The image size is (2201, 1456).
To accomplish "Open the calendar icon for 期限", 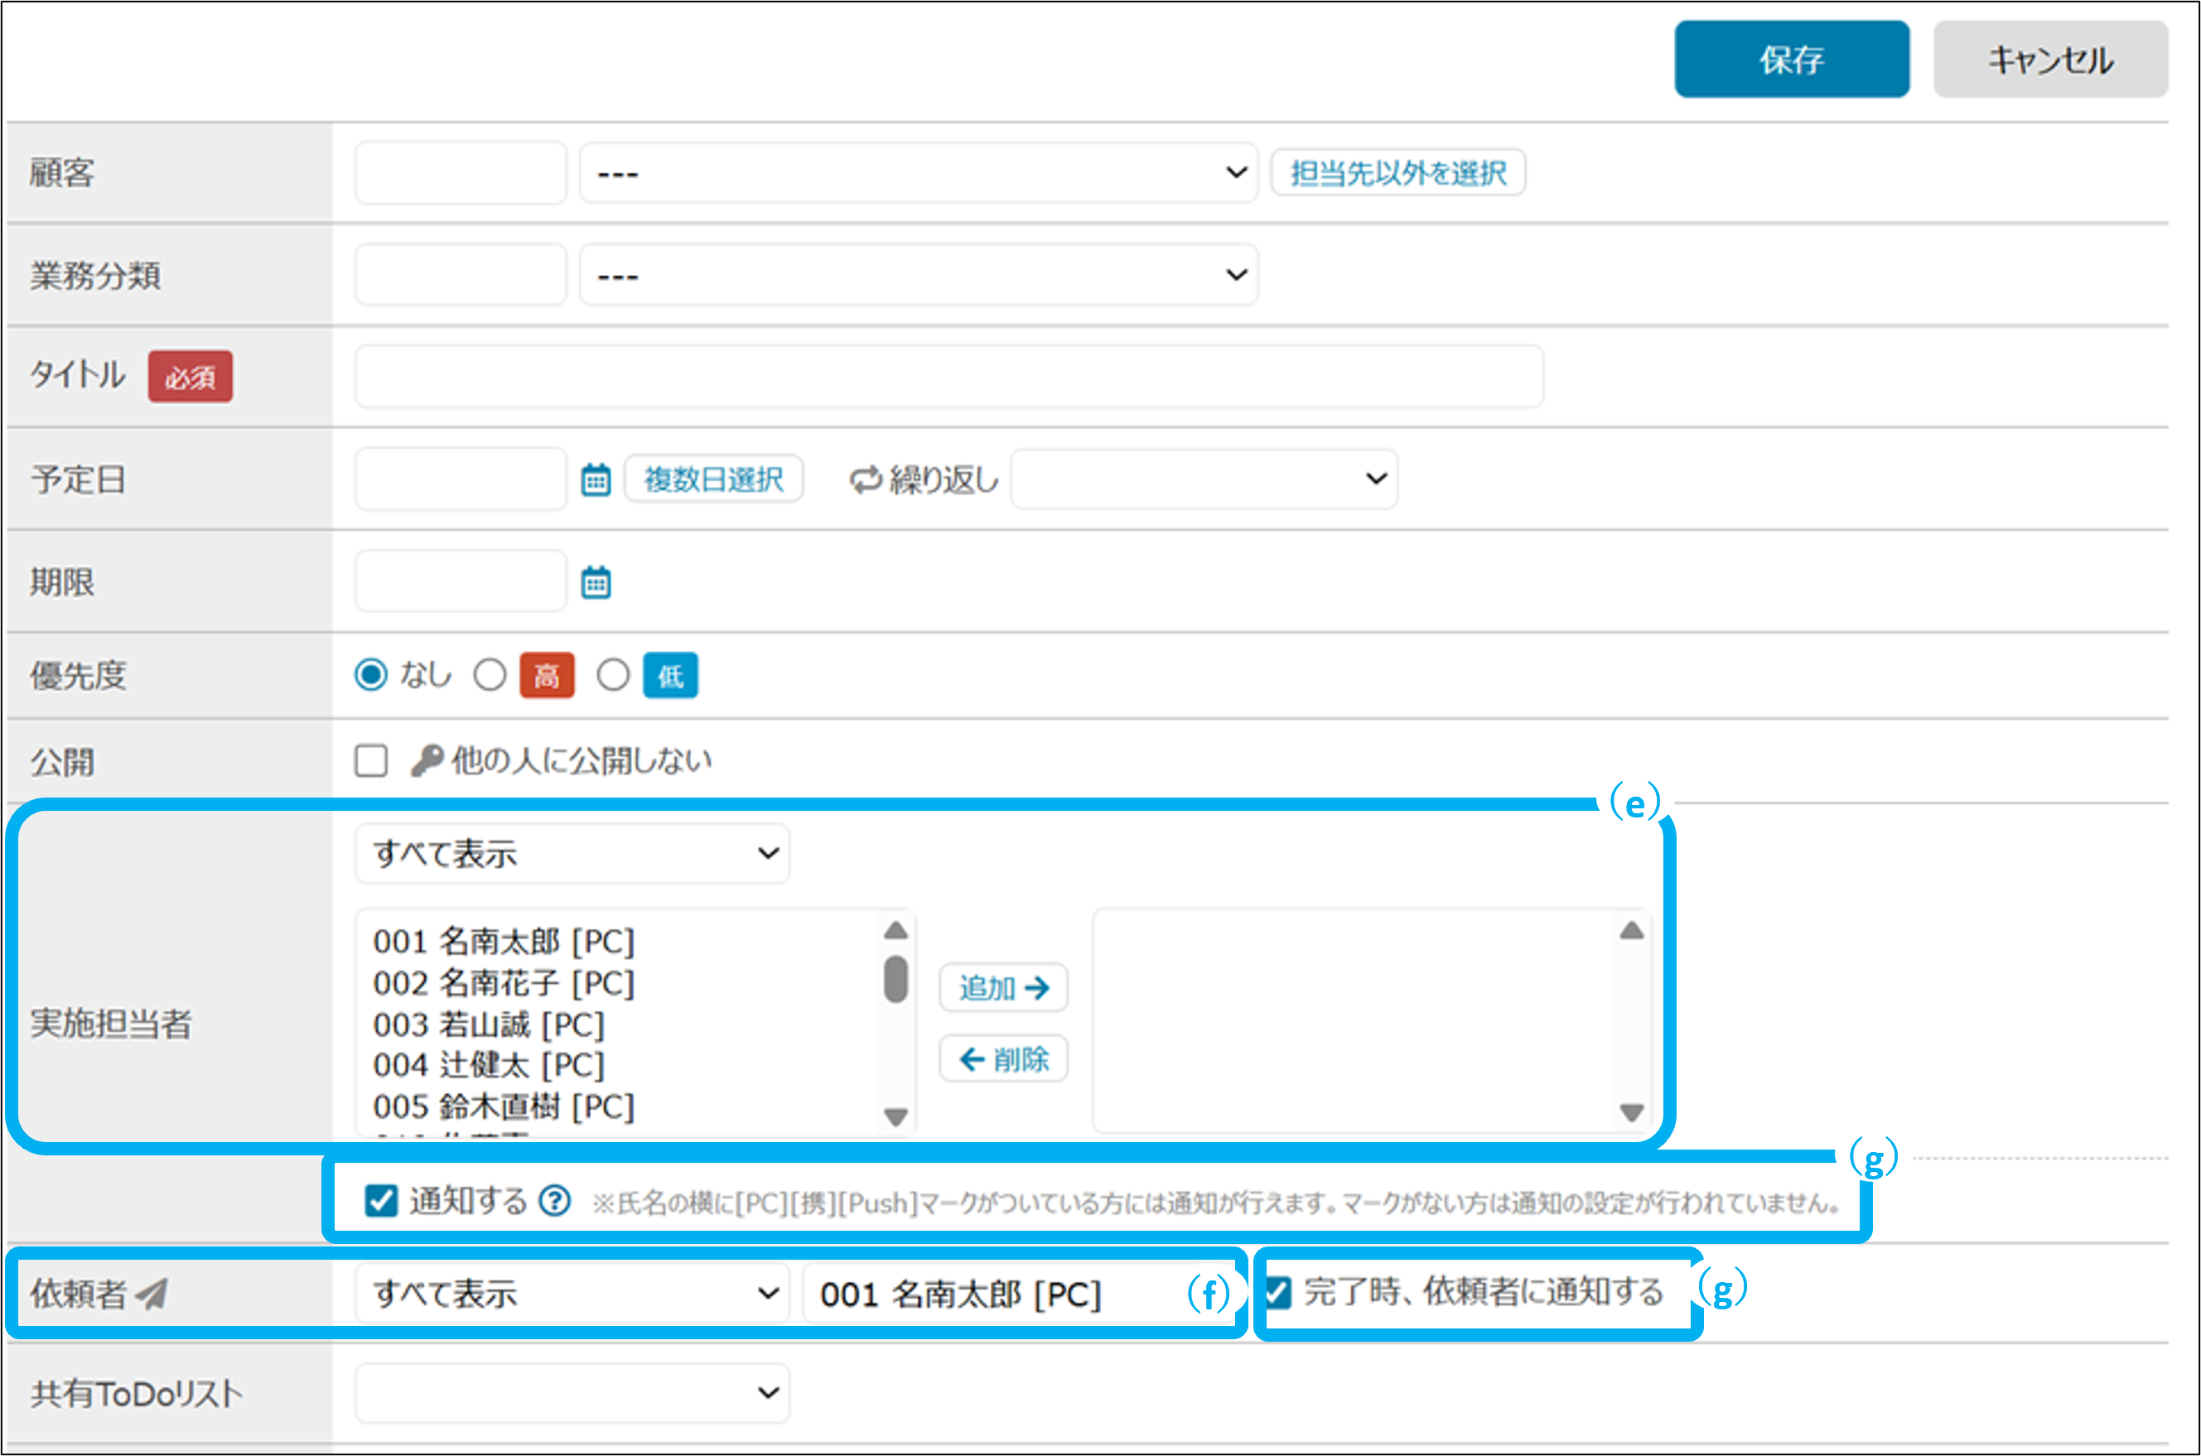I will click(596, 582).
